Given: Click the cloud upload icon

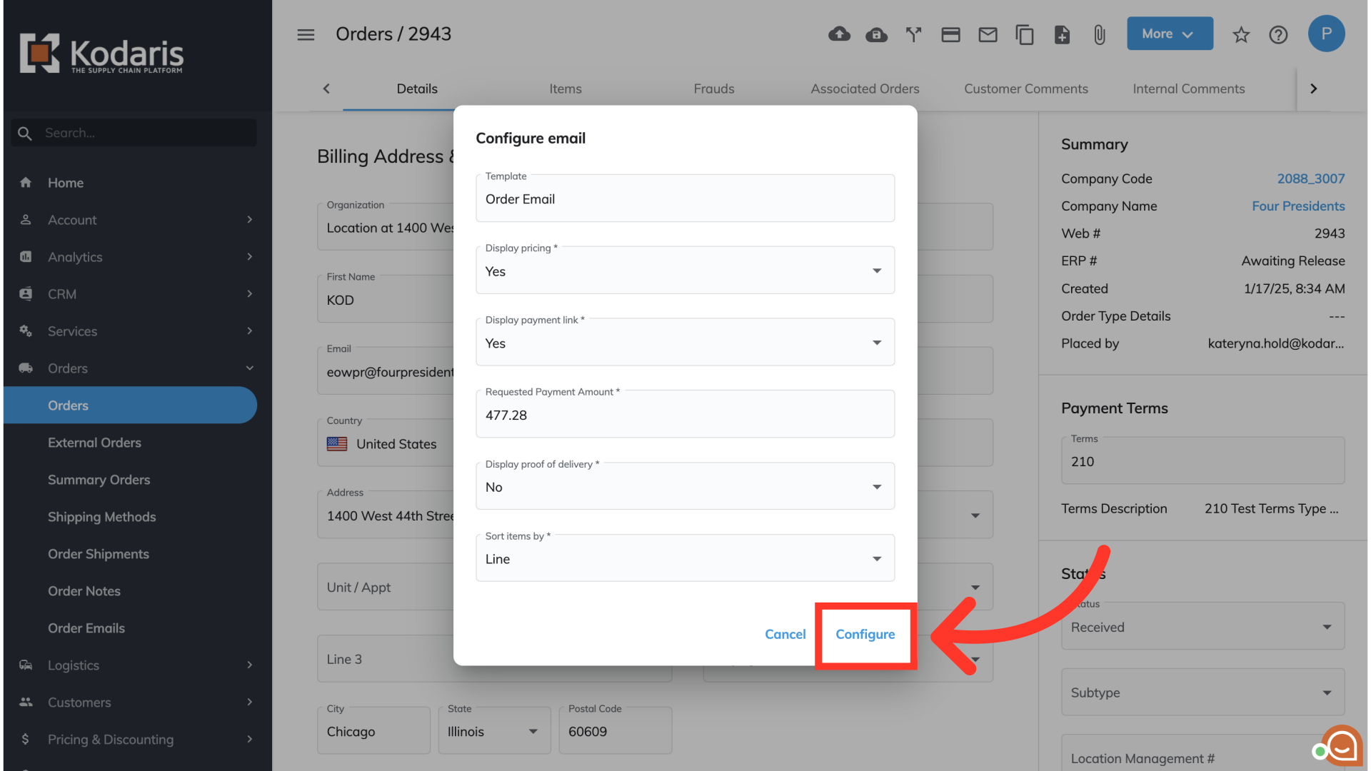Looking at the screenshot, I should coord(839,34).
